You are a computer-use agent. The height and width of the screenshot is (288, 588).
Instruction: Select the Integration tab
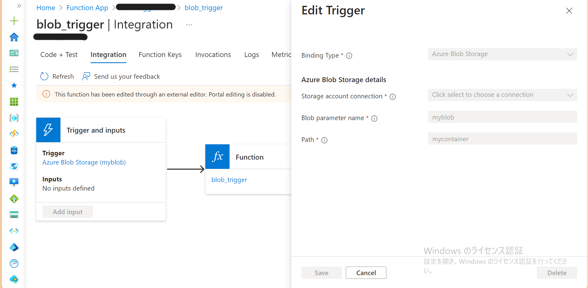[x=108, y=55]
